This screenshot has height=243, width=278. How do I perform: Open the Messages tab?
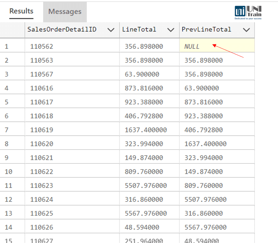[65, 12]
